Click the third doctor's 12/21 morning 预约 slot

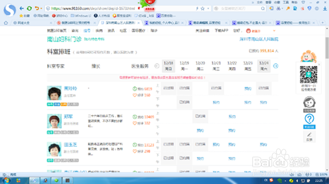tap(216, 145)
